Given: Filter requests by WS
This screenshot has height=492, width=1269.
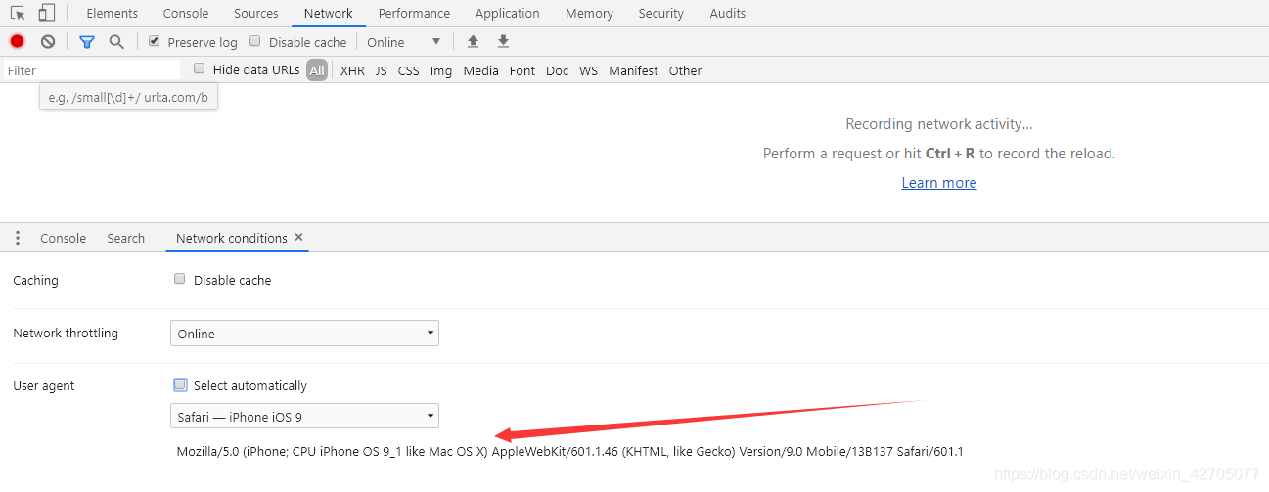Looking at the screenshot, I should [588, 70].
